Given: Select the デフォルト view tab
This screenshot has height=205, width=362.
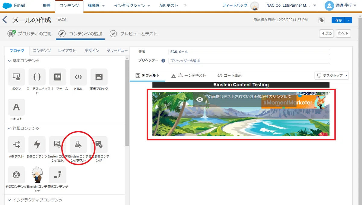Looking at the screenshot, I should pos(148,75).
